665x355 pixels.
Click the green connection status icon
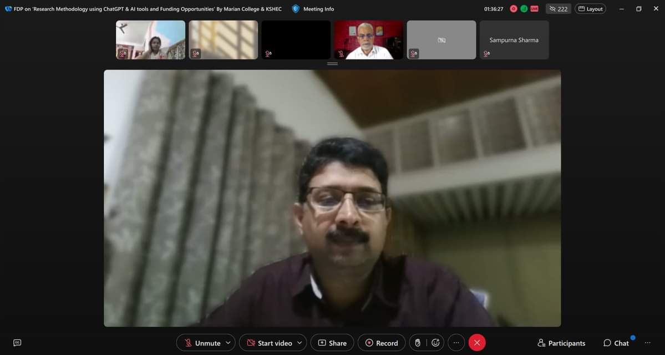(524, 9)
